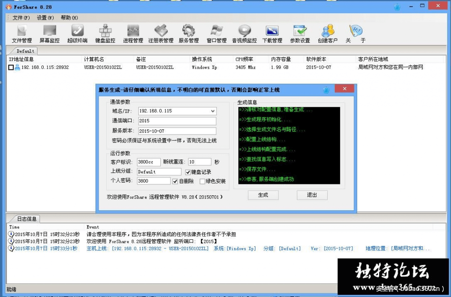Open 注册表管理 registry manager
Viewport: 451px width, 297px height.
160,33
